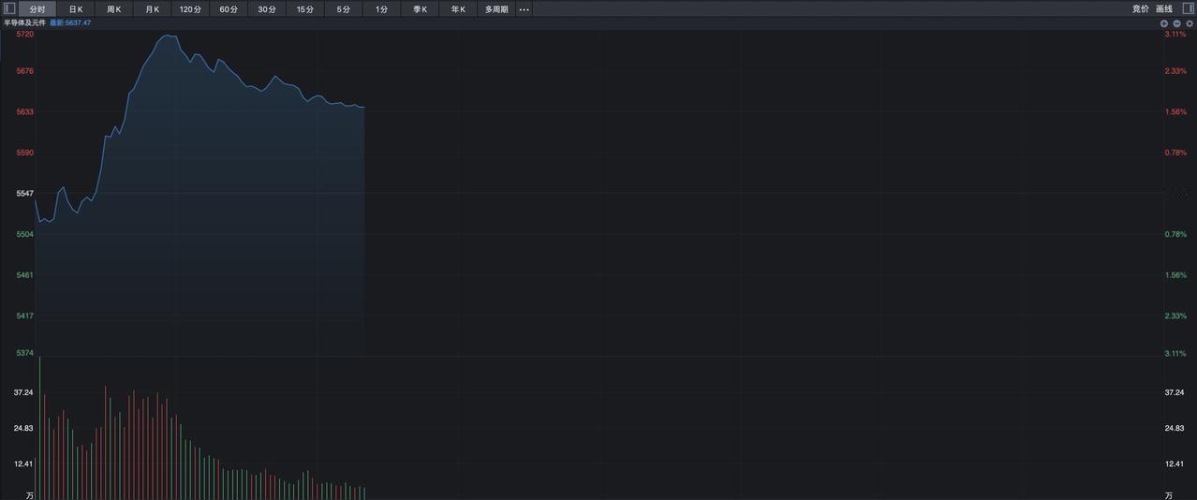Click the 5590 price axis label

[x=25, y=153]
